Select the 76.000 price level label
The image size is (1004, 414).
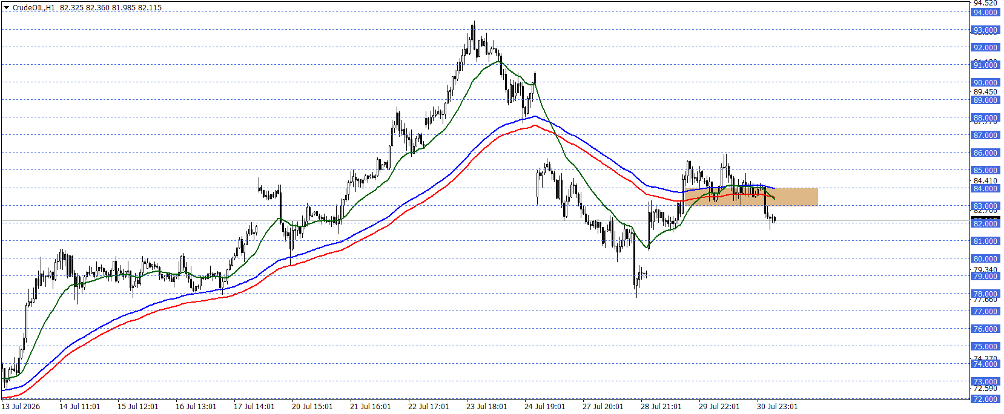pos(985,329)
